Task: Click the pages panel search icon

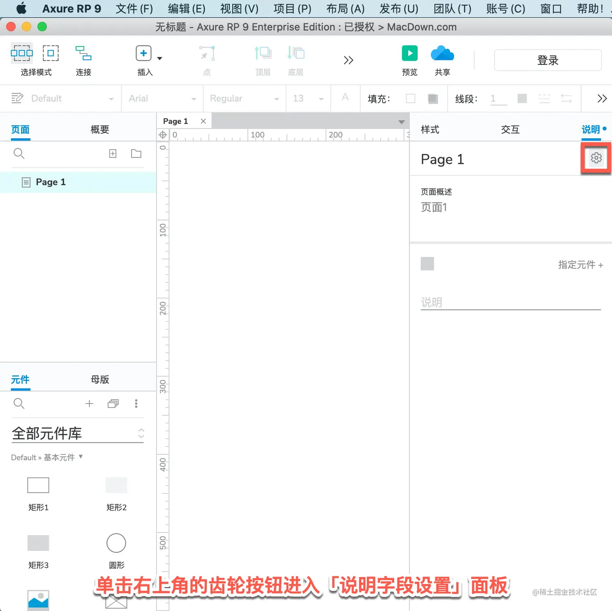Action: point(19,153)
